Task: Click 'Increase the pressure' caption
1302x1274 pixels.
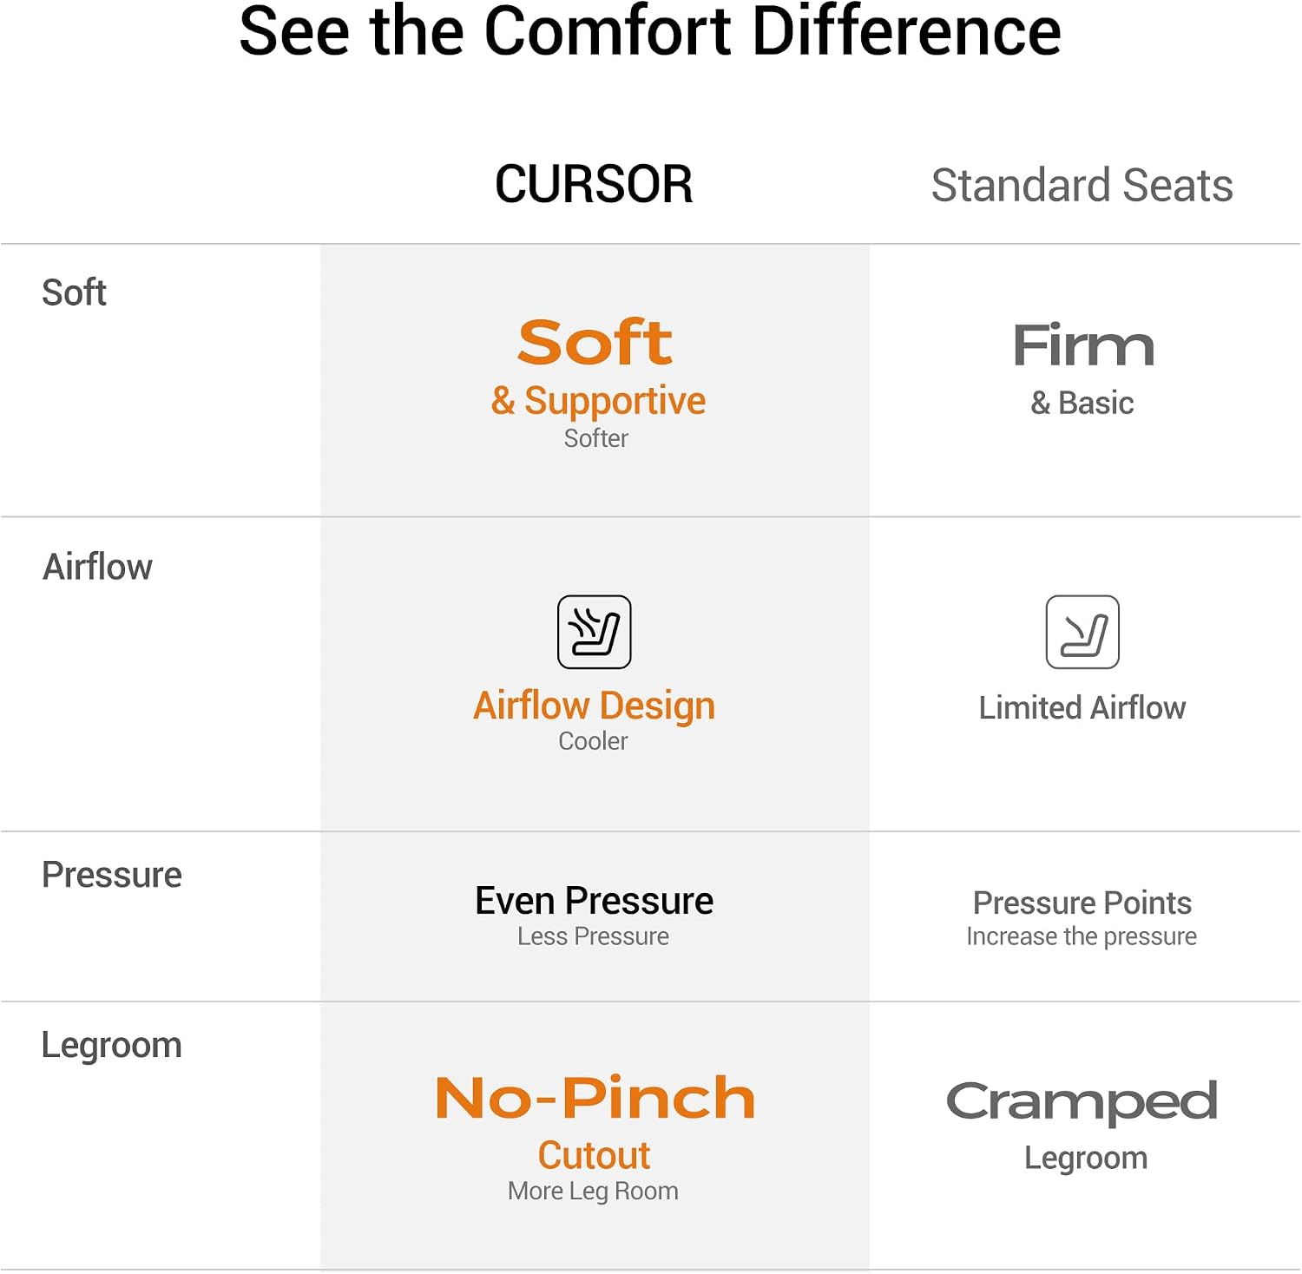Action: coord(1082,936)
